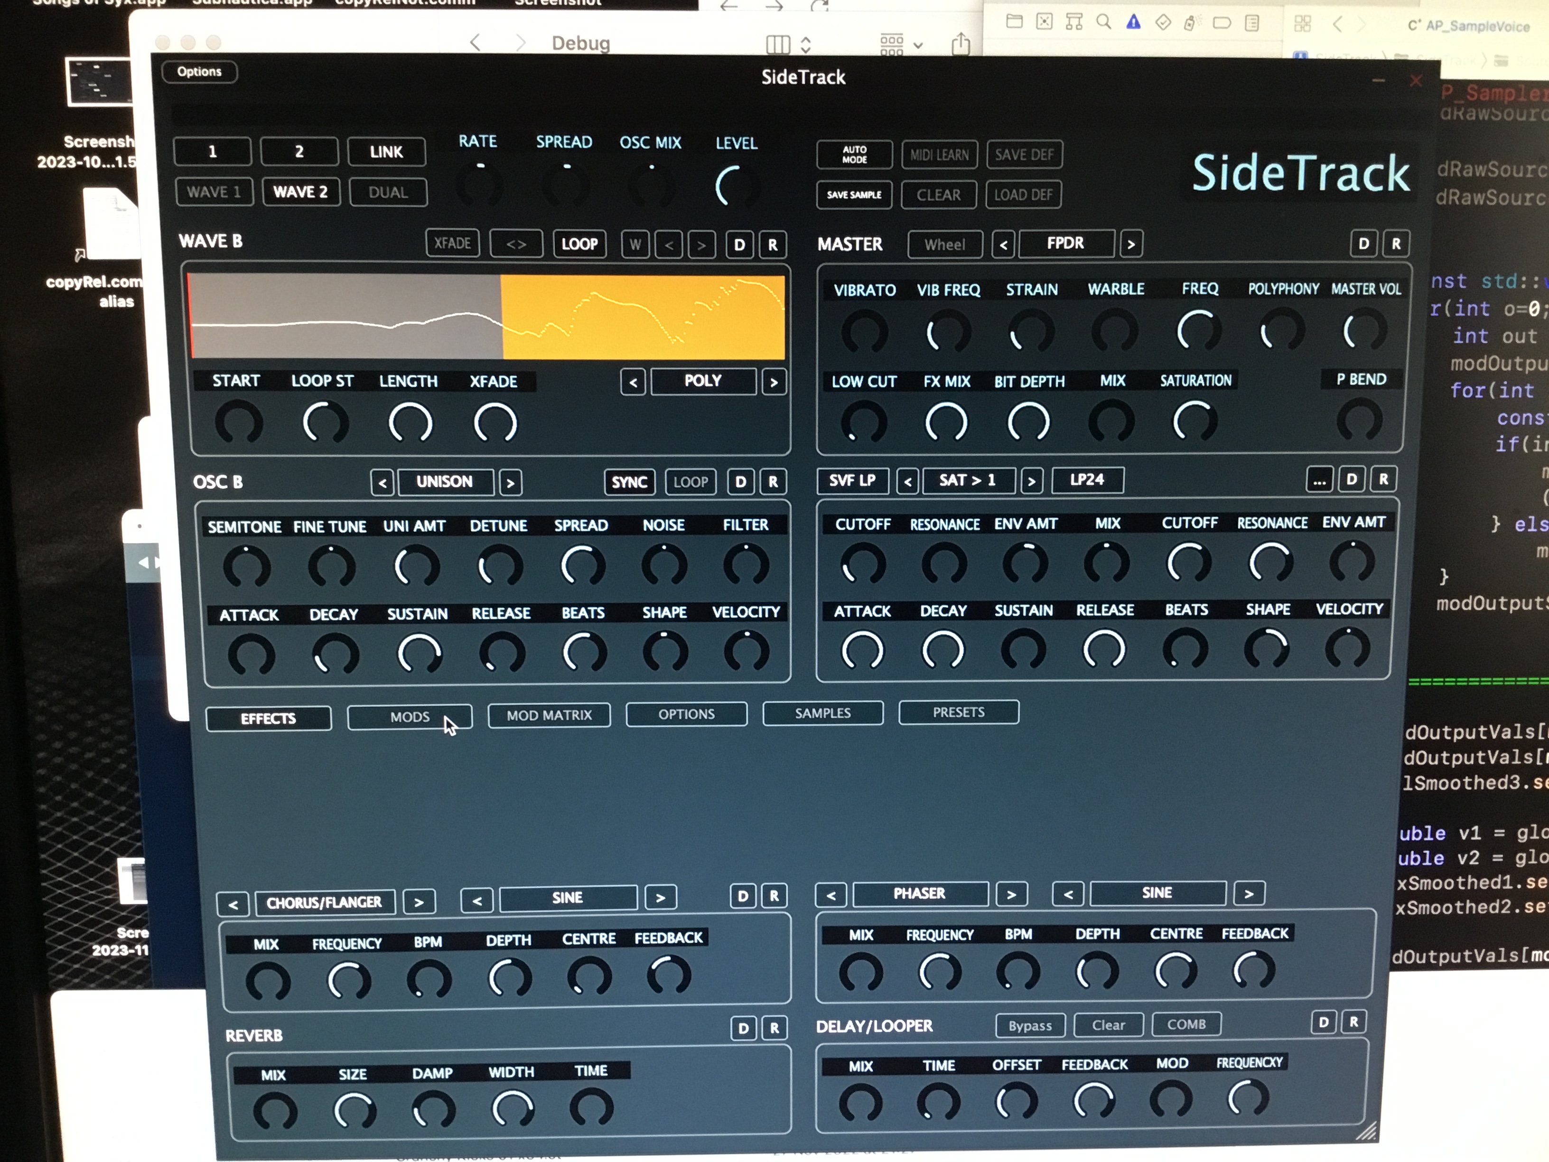The height and width of the screenshot is (1162, 1549).
Task: Open the MODS tab
Action: tap(410, 717)
